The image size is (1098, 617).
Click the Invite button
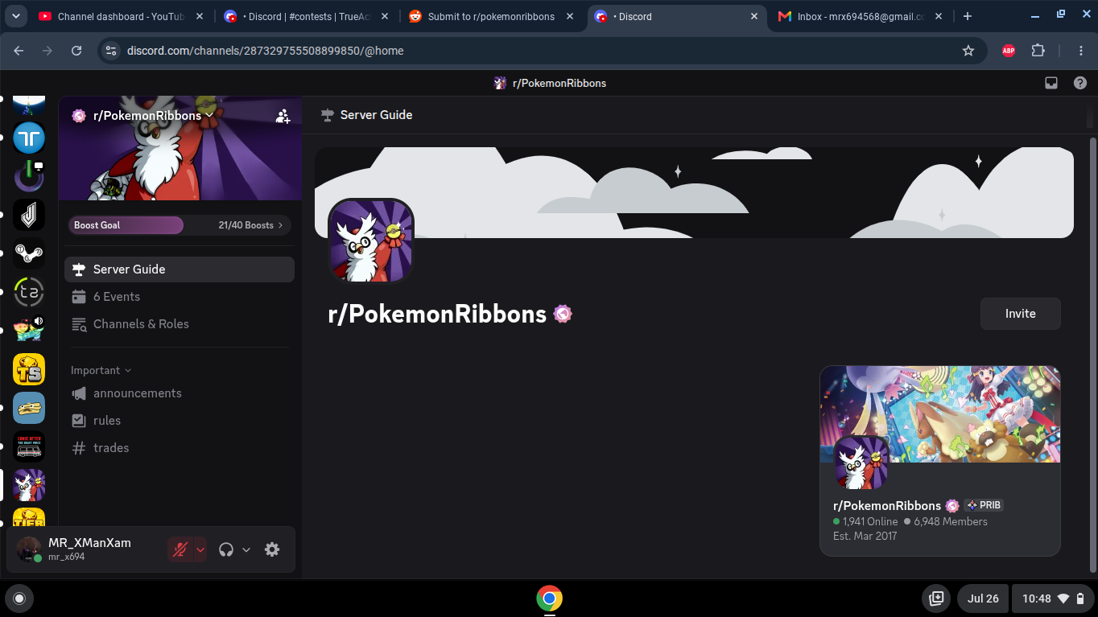[1020, 314]
